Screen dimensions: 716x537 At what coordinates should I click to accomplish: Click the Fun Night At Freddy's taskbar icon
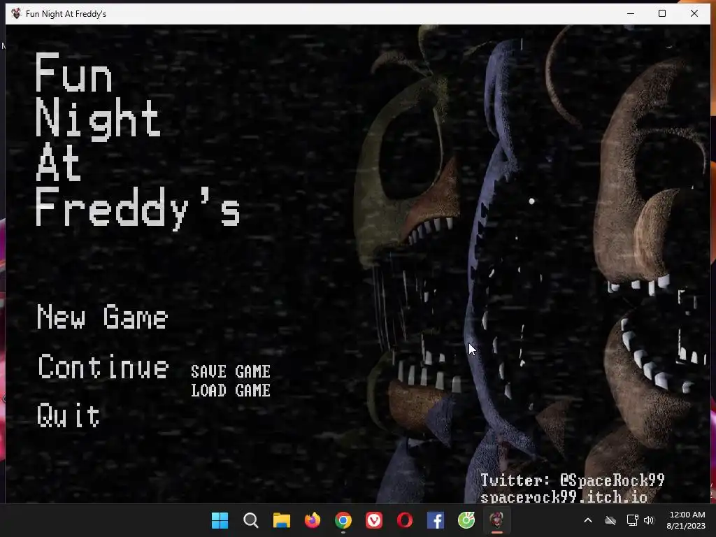click(497, 520)
